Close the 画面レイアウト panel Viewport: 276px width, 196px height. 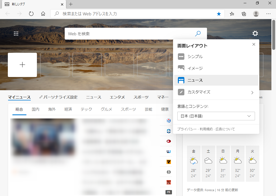coord(254,44)
